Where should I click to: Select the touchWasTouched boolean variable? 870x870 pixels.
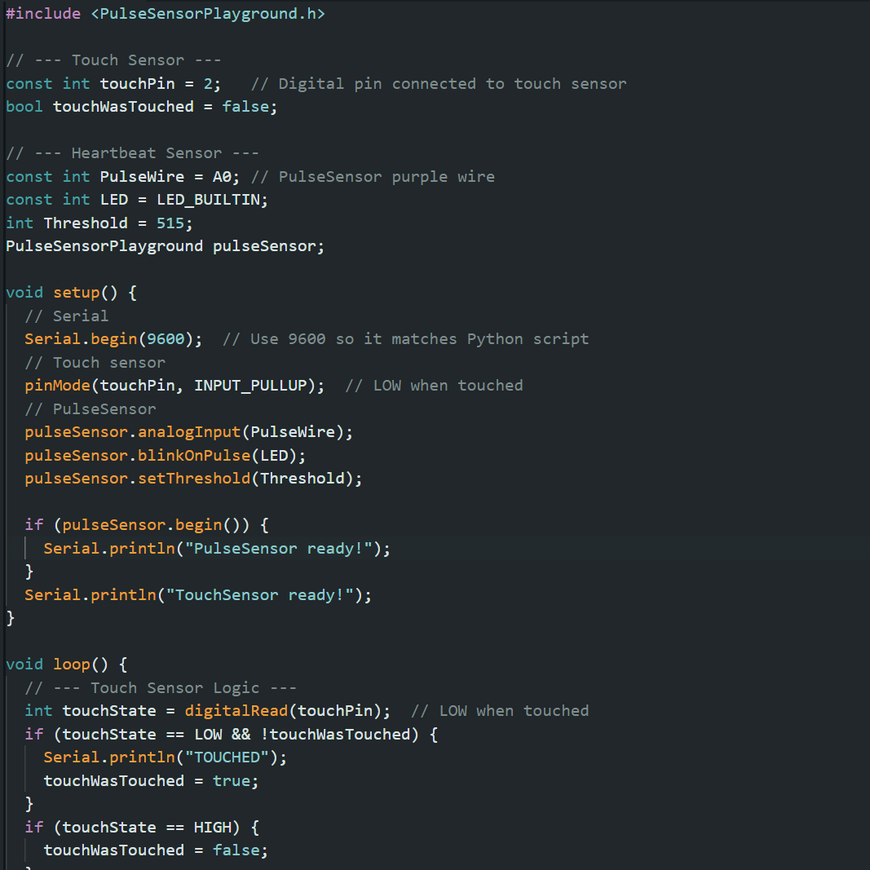pos(122,106)
